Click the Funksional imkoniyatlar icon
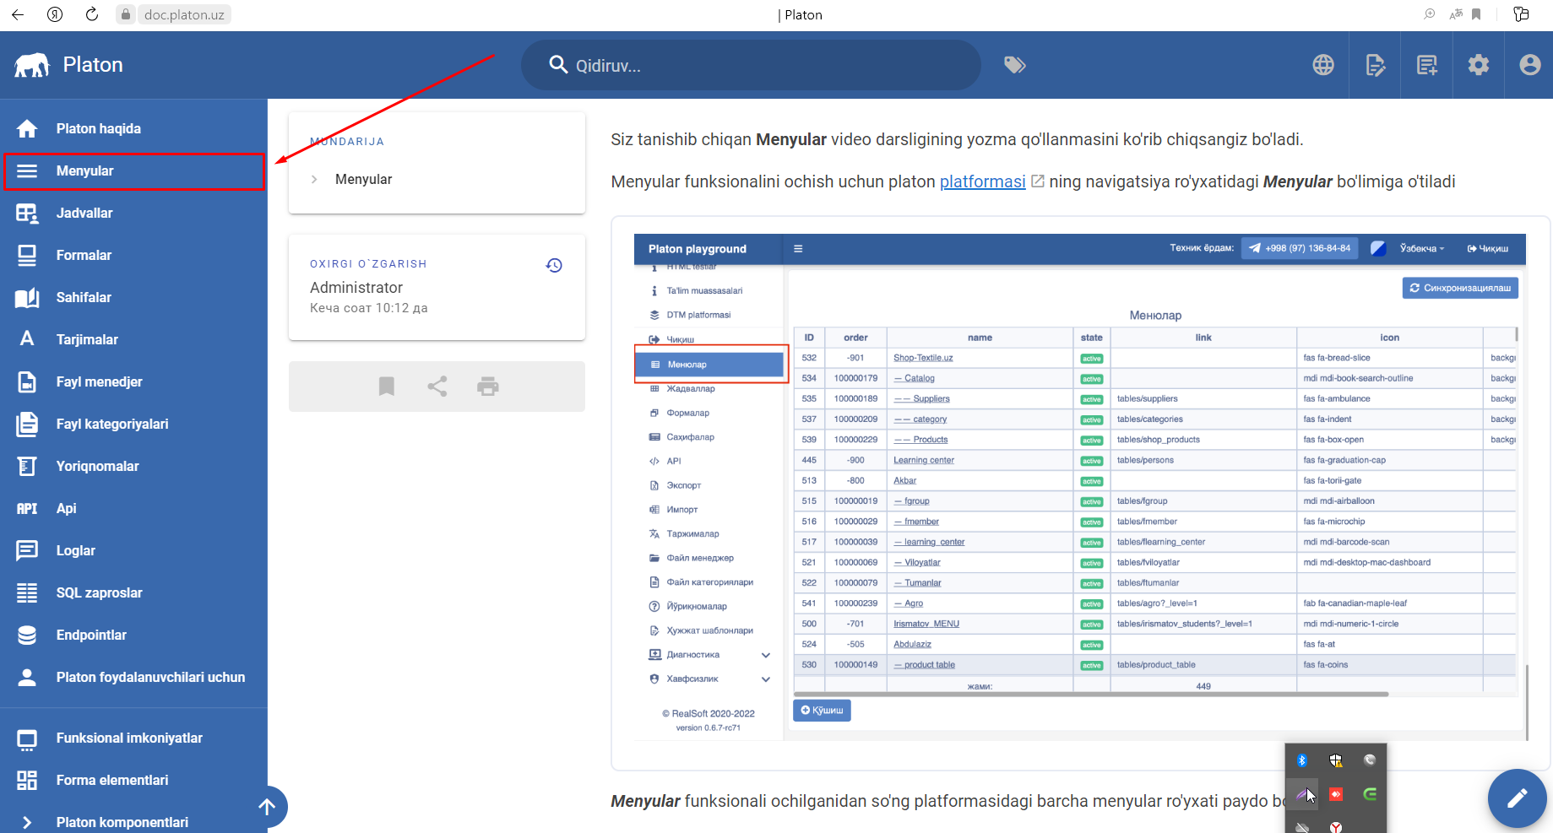Image resolution: width=1553 pixels, height=833 pixels. point(27,740)
